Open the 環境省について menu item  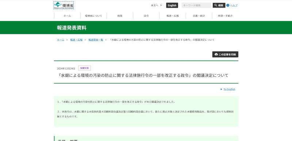point(93,16)
